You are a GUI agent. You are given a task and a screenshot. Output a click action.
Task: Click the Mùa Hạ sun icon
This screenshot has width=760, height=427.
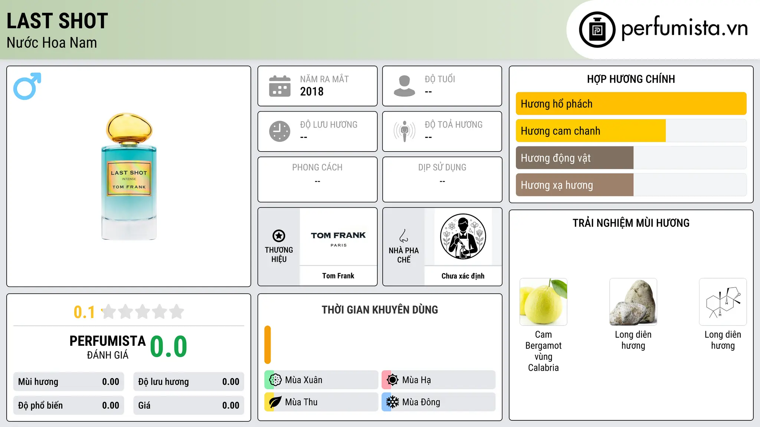pos(393,380)
